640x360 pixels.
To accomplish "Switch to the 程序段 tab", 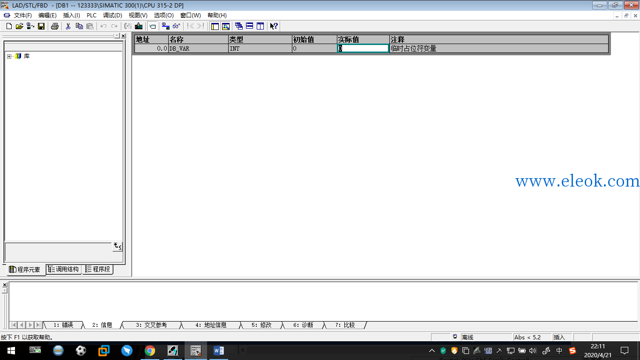I will click(x=98, y=270).
